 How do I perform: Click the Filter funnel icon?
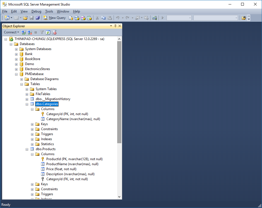pos(42,32)
